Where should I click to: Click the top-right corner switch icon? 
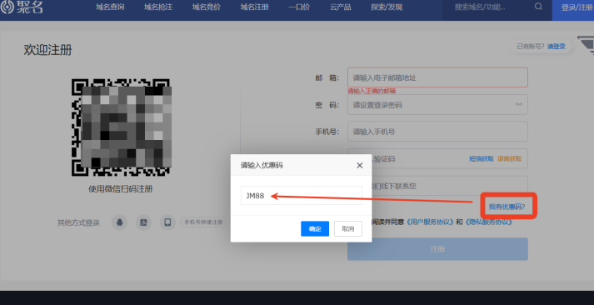586,46
